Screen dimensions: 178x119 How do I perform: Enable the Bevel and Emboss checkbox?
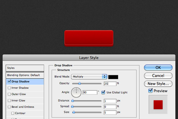click(9, 107)
